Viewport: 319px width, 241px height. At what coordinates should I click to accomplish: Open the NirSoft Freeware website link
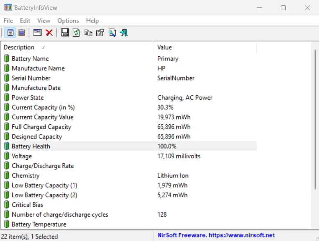pyautogui.click(x=216, y=235)
